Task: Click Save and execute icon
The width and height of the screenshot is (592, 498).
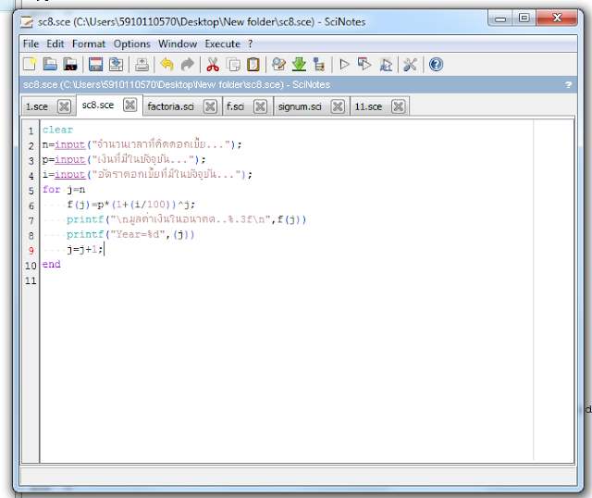Action: (364, 64)
